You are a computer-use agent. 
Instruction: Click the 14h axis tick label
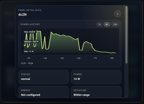point(45,58)
